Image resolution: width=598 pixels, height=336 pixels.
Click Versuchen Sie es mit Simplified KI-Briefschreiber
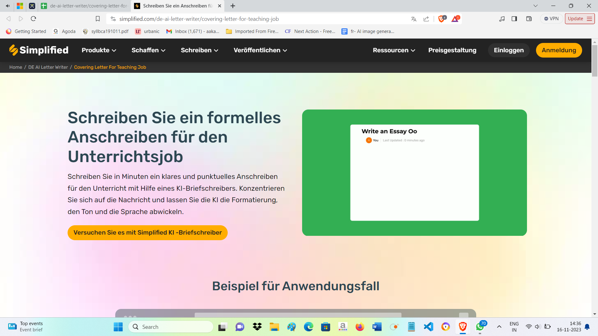pyautogui.click(x=147, y=233)
